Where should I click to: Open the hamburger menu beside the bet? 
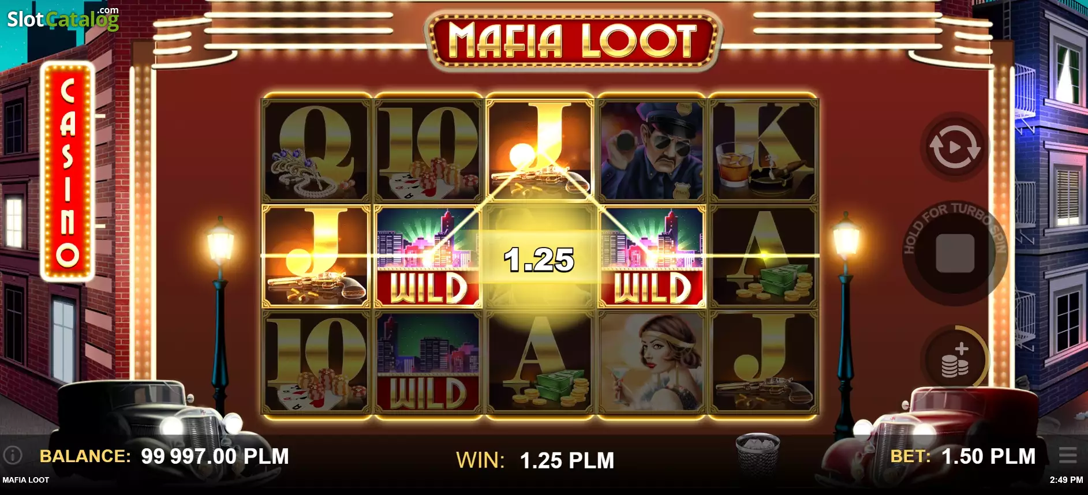coord(1068,456)
